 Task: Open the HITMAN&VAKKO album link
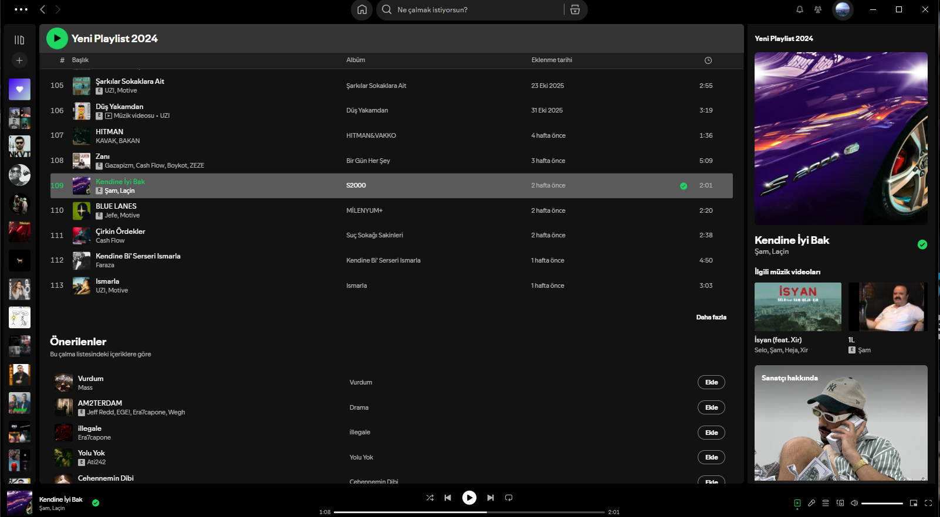coord(371,135)
